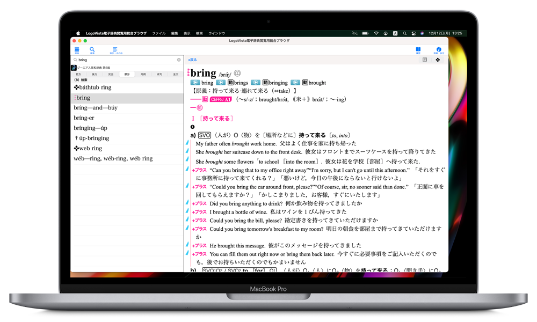Open Spotlight search in the menu bar
Viewport: 537px width, 322px height.
tap(404, 33)
